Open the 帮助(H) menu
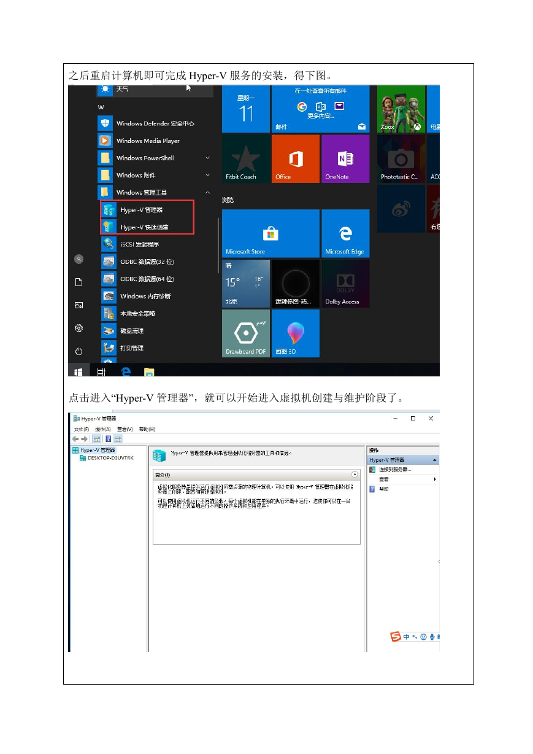The height and width of the screenshot is (754, 533). pos(147,429)
